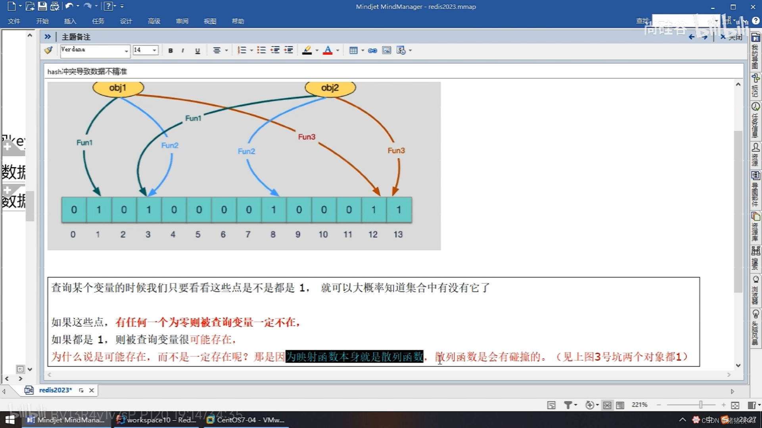The image size is (762, 428).
Task: Zoom in with plus button
Action: [x=724, y=405]
